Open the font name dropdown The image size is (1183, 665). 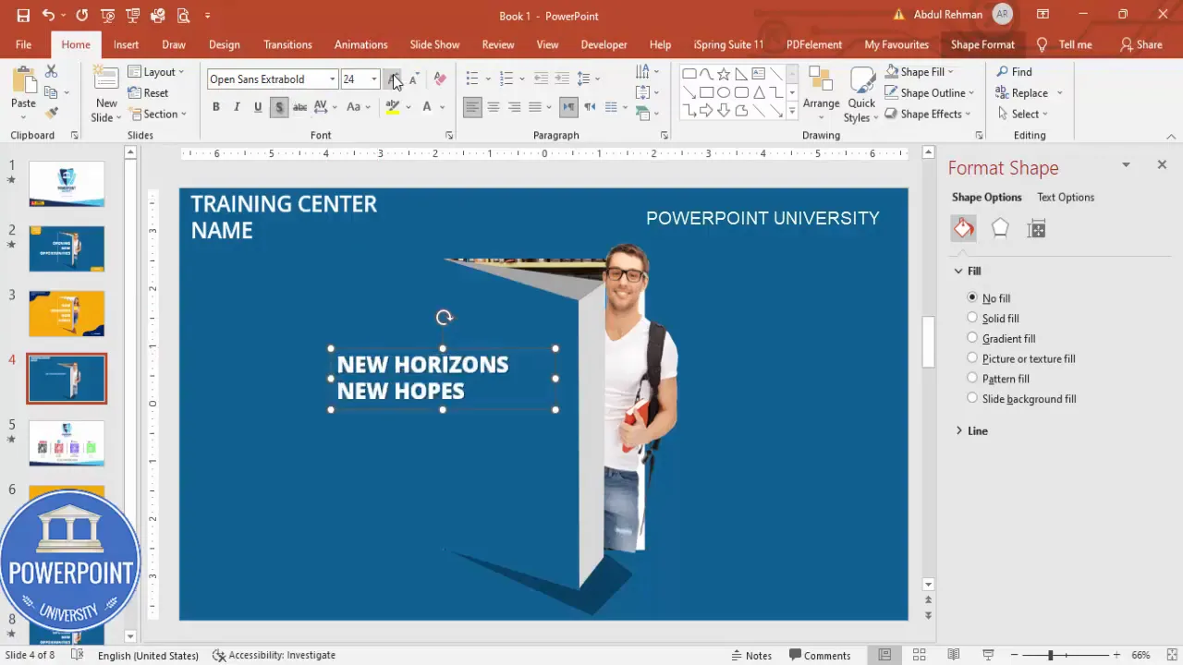(x=333, y=79)
